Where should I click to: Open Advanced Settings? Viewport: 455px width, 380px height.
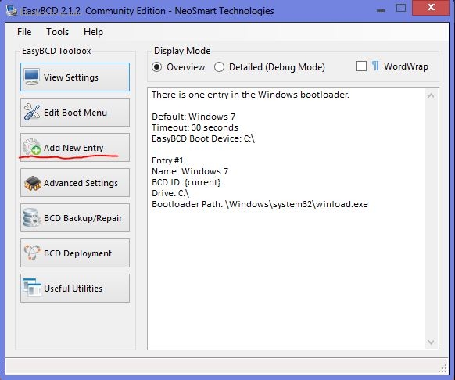pyautogui.click(x=75, y=183)
